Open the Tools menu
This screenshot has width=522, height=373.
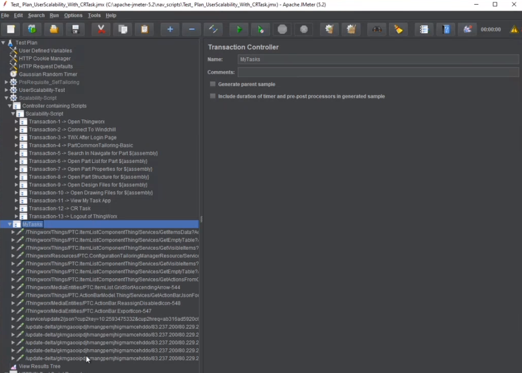coord(94,15)
